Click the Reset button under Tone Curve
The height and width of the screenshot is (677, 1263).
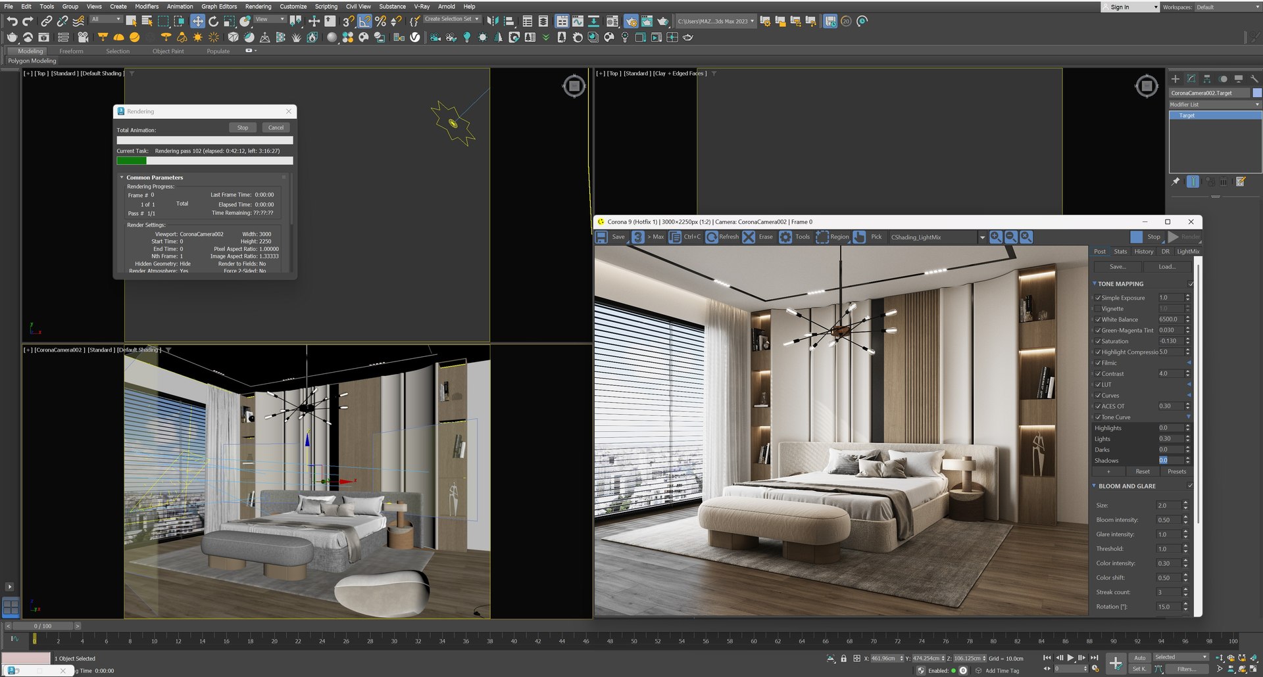coord(1143,471)
